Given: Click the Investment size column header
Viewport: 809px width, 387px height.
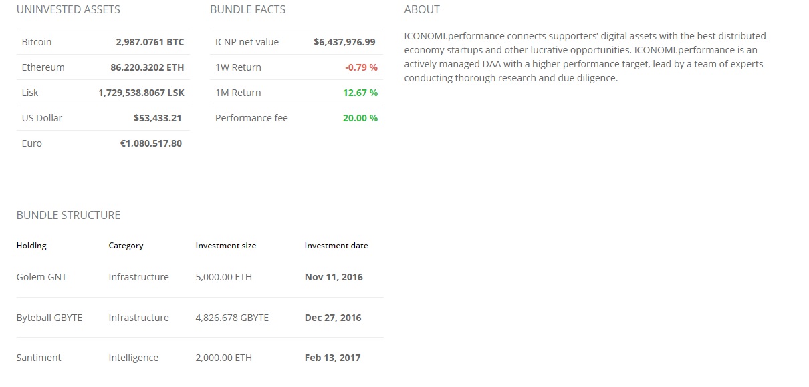Looking at the screenshot, I should pyautogui.click(x=226, y=246).
